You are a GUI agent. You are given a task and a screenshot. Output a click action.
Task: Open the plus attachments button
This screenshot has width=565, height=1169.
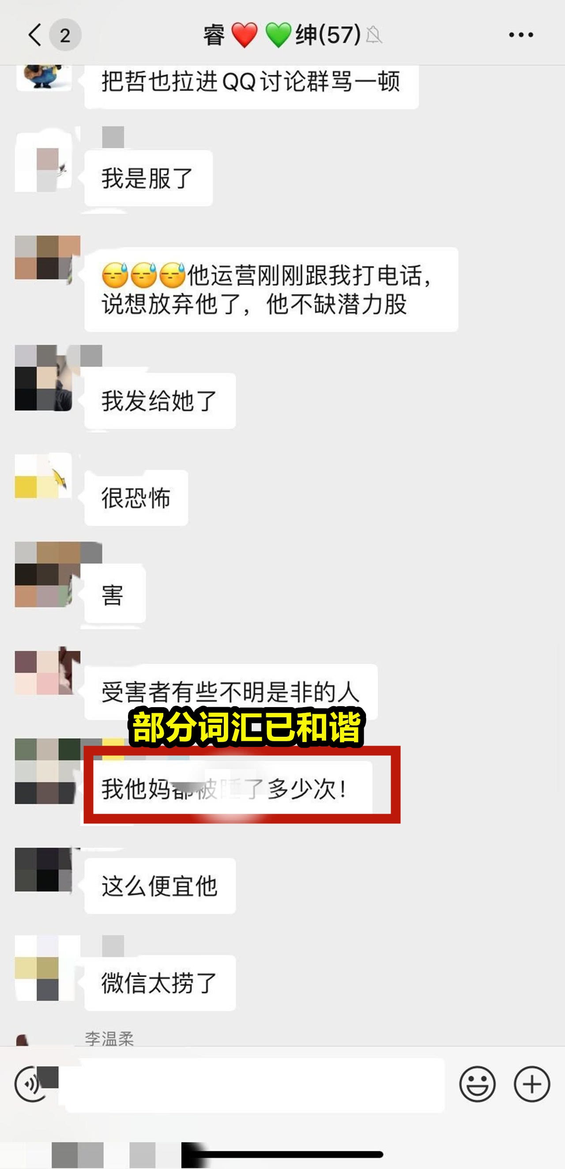tap(532, 1084)
